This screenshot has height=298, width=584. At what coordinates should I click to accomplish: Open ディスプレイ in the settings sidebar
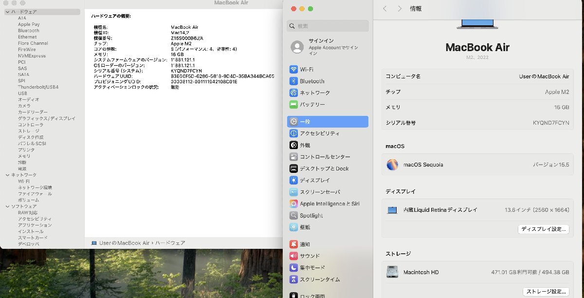[328, 180]
